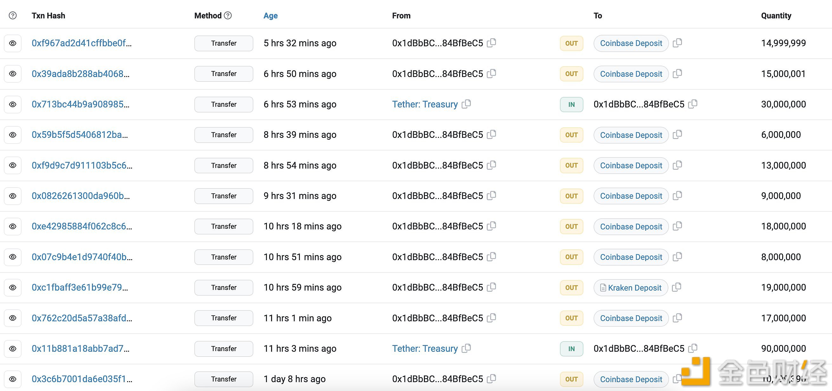Open Coinbase Deposit label in 17,000,000 row
The width and height of the screenshot is (832, 391).
coord(631,318)
